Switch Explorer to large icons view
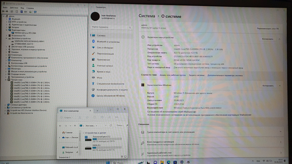 (x=125, y=156)
